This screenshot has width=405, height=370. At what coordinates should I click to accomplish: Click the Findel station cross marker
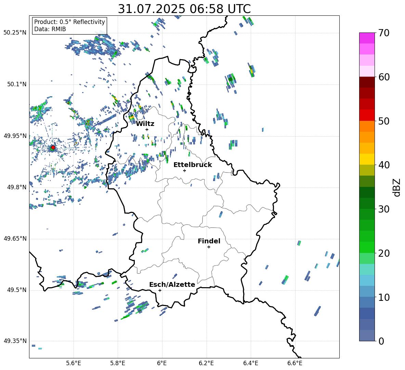[209, 247]
